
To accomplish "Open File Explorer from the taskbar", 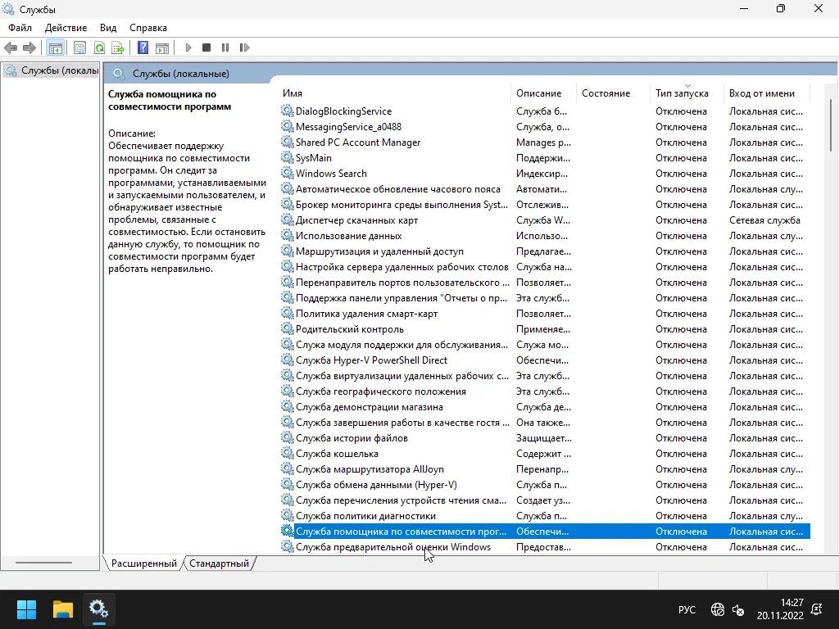I will click(x=63, y=609).
